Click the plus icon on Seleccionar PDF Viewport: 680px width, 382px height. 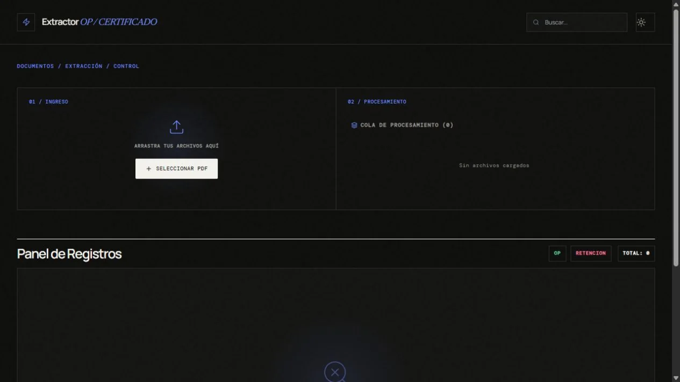pyautogui.click(x=149, y=168)
